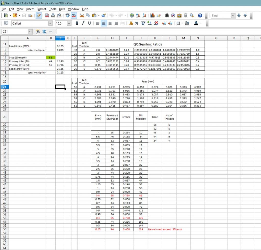Select column G header

coord(98,38)
